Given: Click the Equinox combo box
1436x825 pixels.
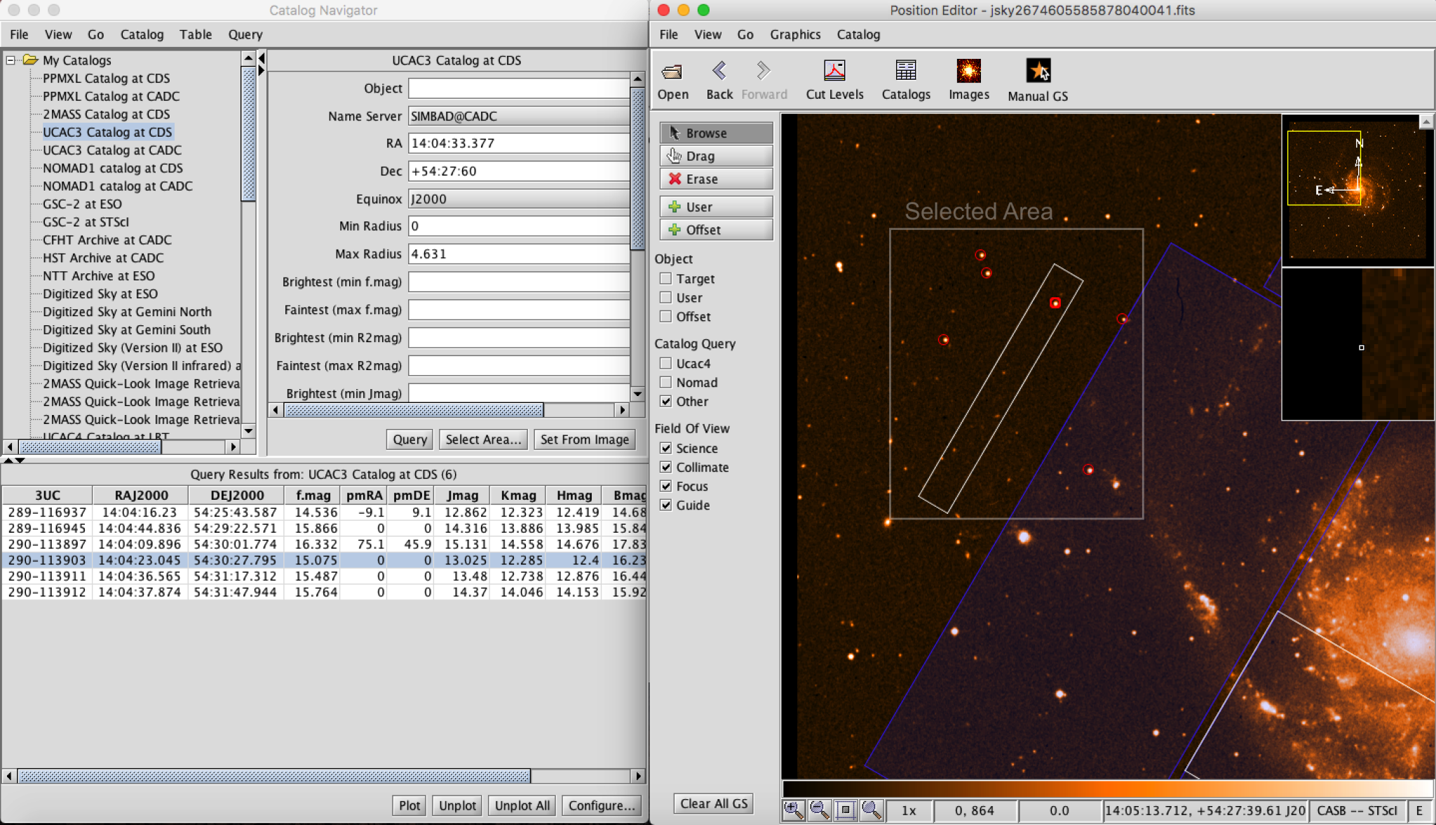Looking at the screenshot, I should tap(519, 199).
